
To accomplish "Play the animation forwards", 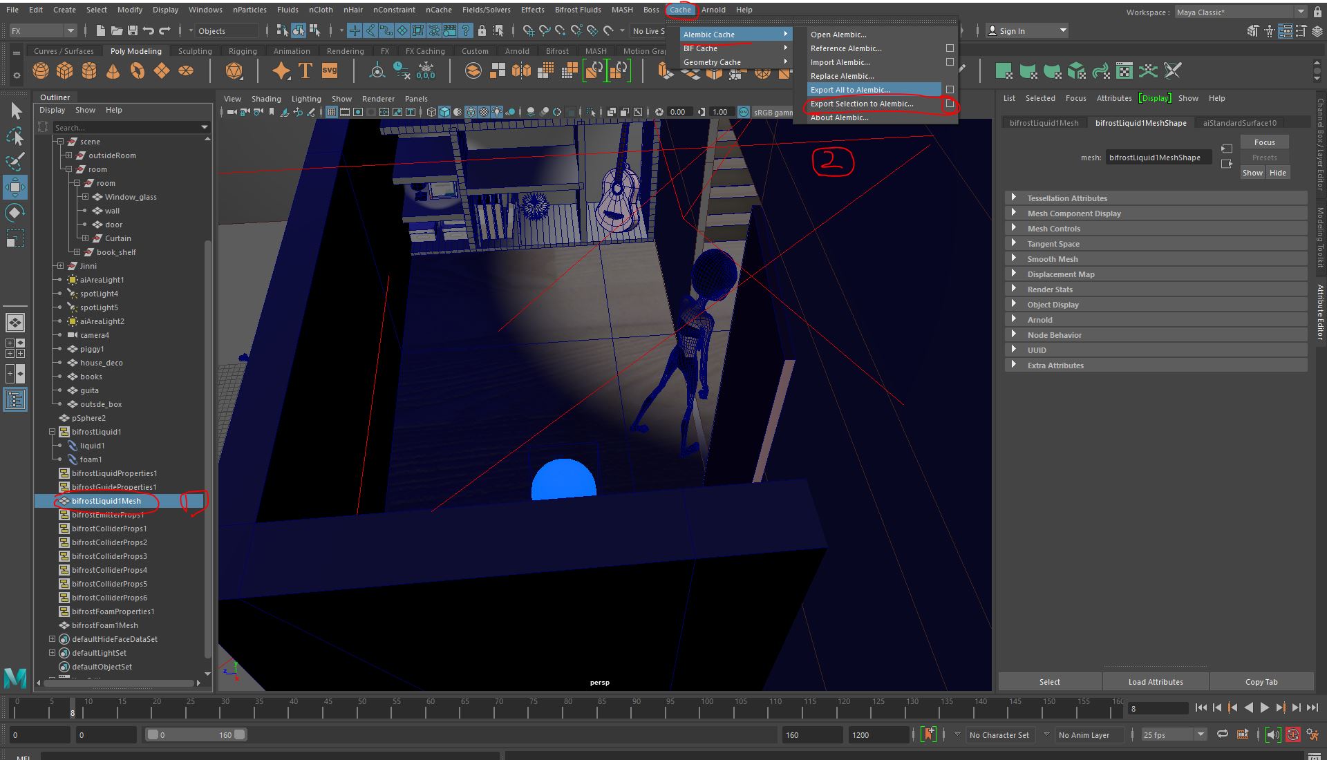I will [1264, 707].
